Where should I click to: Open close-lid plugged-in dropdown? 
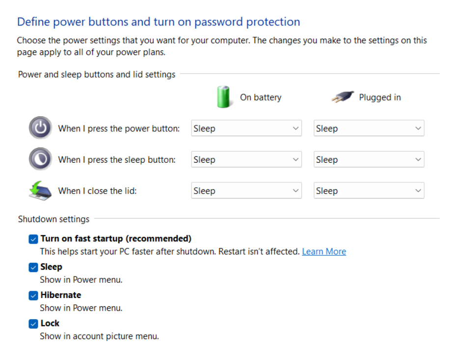click(369, 191)
